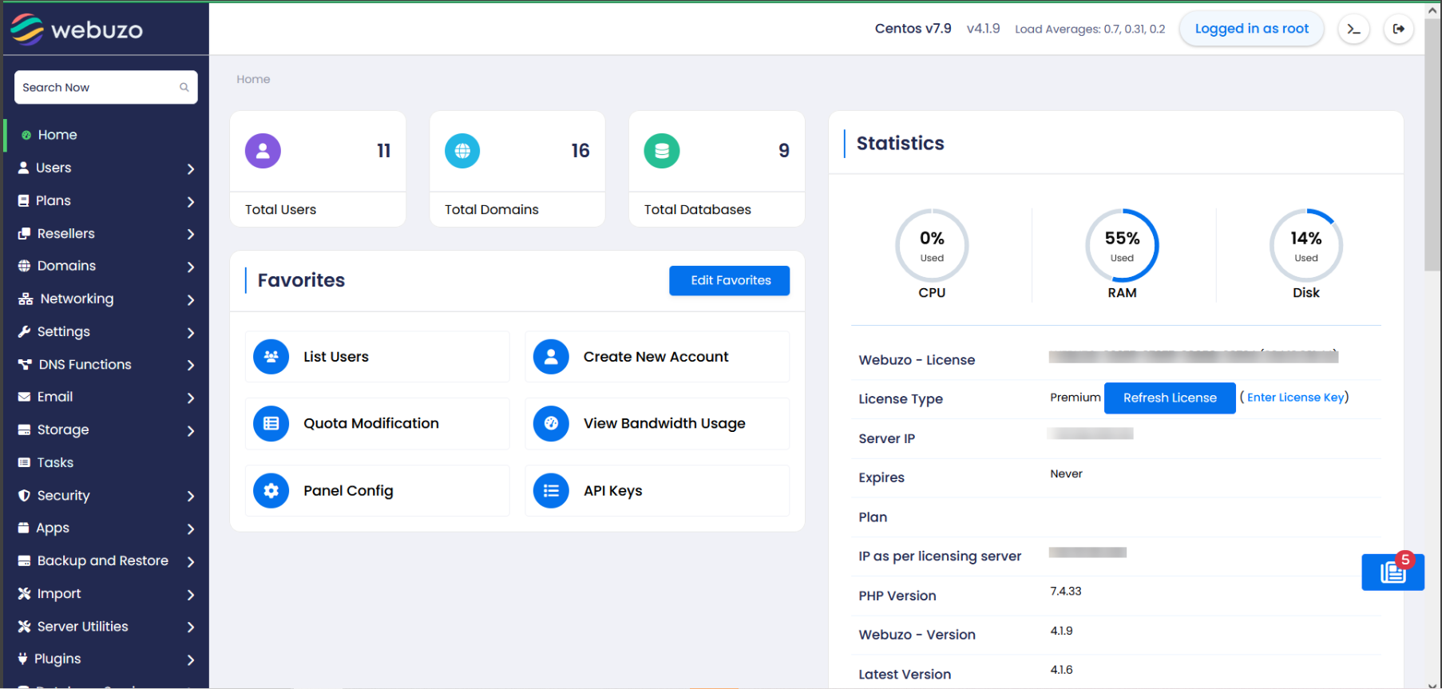The height and width of the screenshot is (689, 1442).
Task: Click the Total Databases green icon
Action: click(662, 150)
